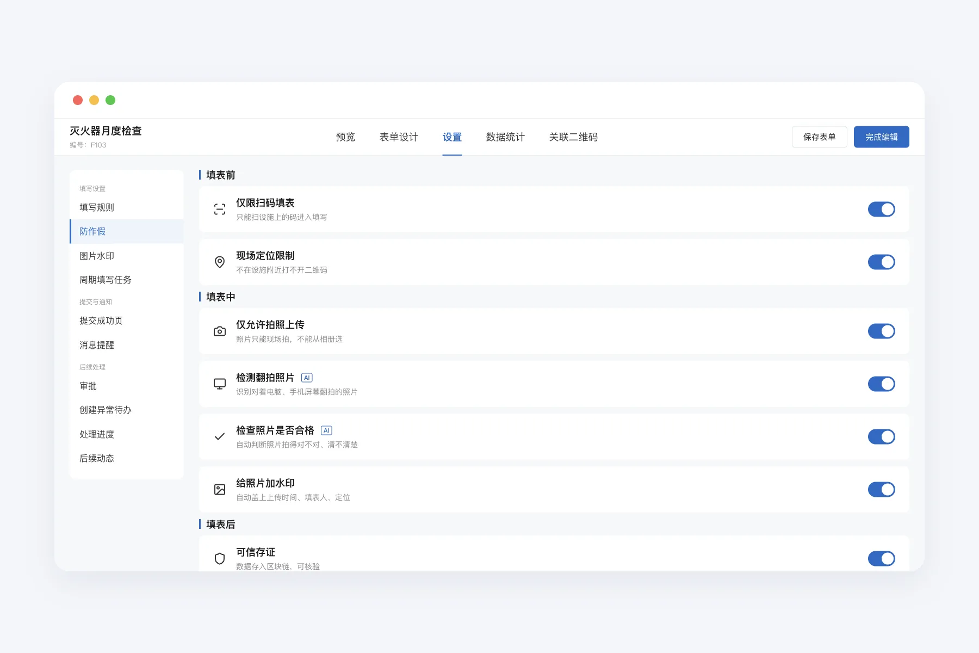
Task: Select 创建异常待办 in the sidebar
Action: point(127,410)
